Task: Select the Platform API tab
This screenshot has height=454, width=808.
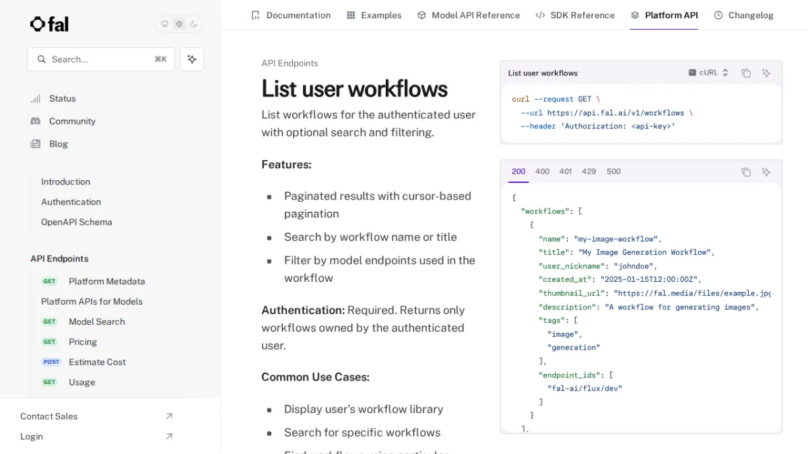Action: (x=664, y=15)
